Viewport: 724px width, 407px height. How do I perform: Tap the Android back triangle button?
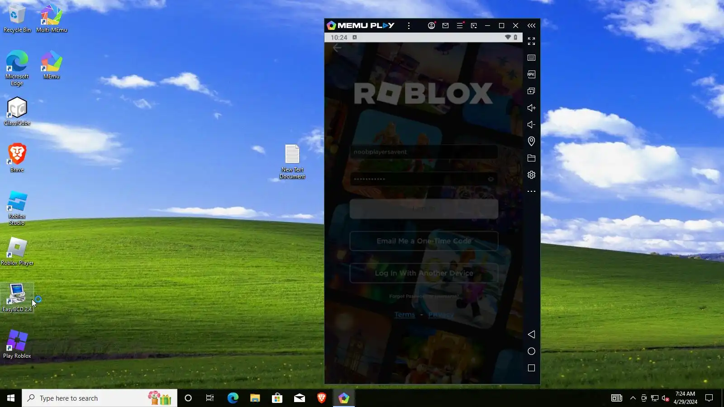click(x=531, y=335)
